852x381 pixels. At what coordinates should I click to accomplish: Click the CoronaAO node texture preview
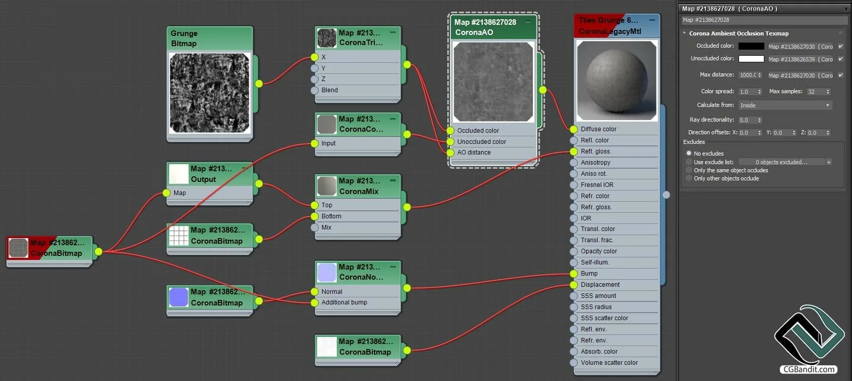pyautogui.click(x=493, y=82)
